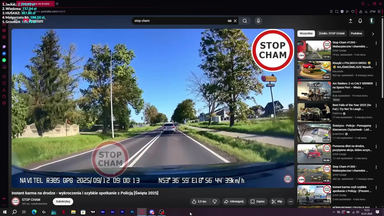Image resolution: width=384 pixels, height=216 pixels.
Task: Click the pin icon in address bar
Action: click(x=331, y=11)
